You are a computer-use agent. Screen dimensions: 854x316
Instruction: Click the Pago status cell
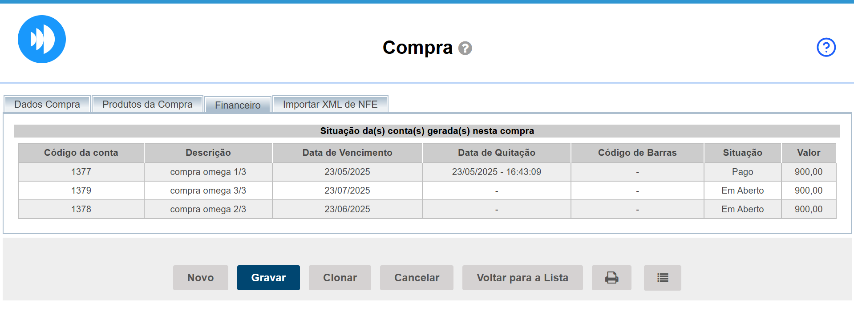[x=742, y=172]
